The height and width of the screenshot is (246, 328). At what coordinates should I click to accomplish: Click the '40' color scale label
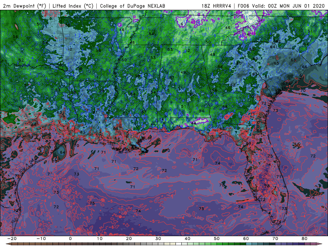point(187,239)
